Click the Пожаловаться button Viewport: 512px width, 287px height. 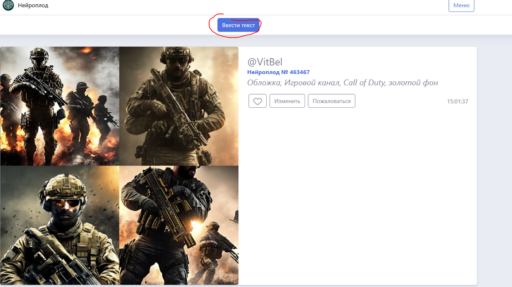tap(332, 101)
